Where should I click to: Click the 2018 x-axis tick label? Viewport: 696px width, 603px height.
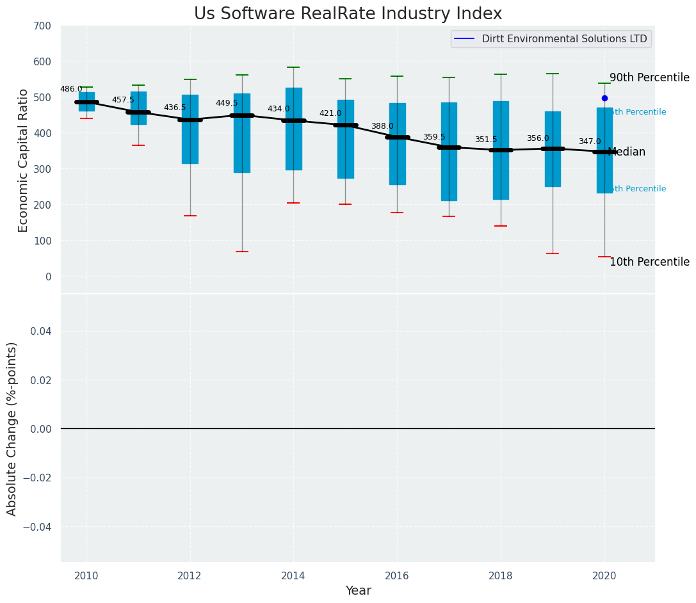tap(501, 576)
